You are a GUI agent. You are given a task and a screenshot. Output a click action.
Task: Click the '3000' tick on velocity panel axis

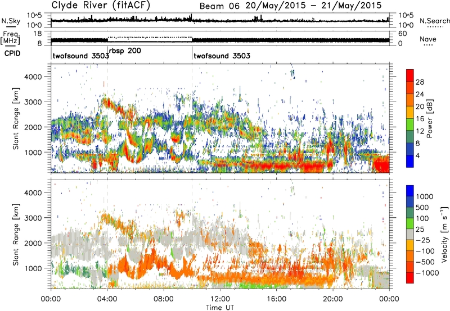(33, 218)
